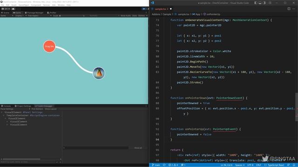Click Sample folder in the breadcrumb
The width and height of the screenshot is (298, 167).
click(167, 14)
